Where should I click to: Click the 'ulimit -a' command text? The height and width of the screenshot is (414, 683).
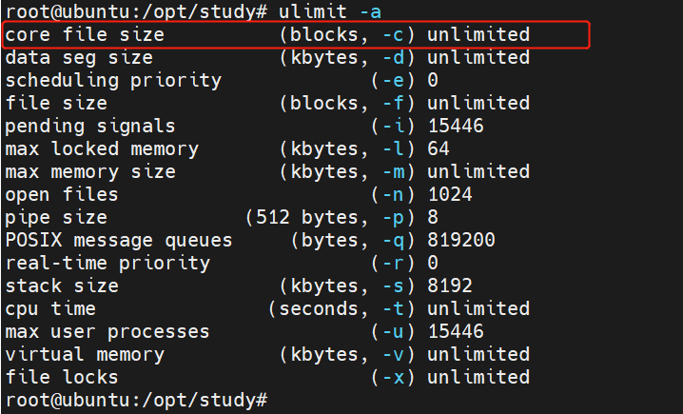tap(330, 11)
